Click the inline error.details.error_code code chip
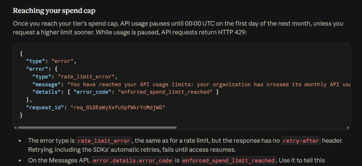The width and height of the screenshot is (362, 166). tap(132, 160)
